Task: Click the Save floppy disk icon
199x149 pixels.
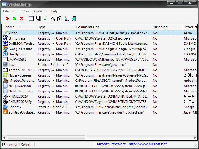Action: [x=38, y=19]
